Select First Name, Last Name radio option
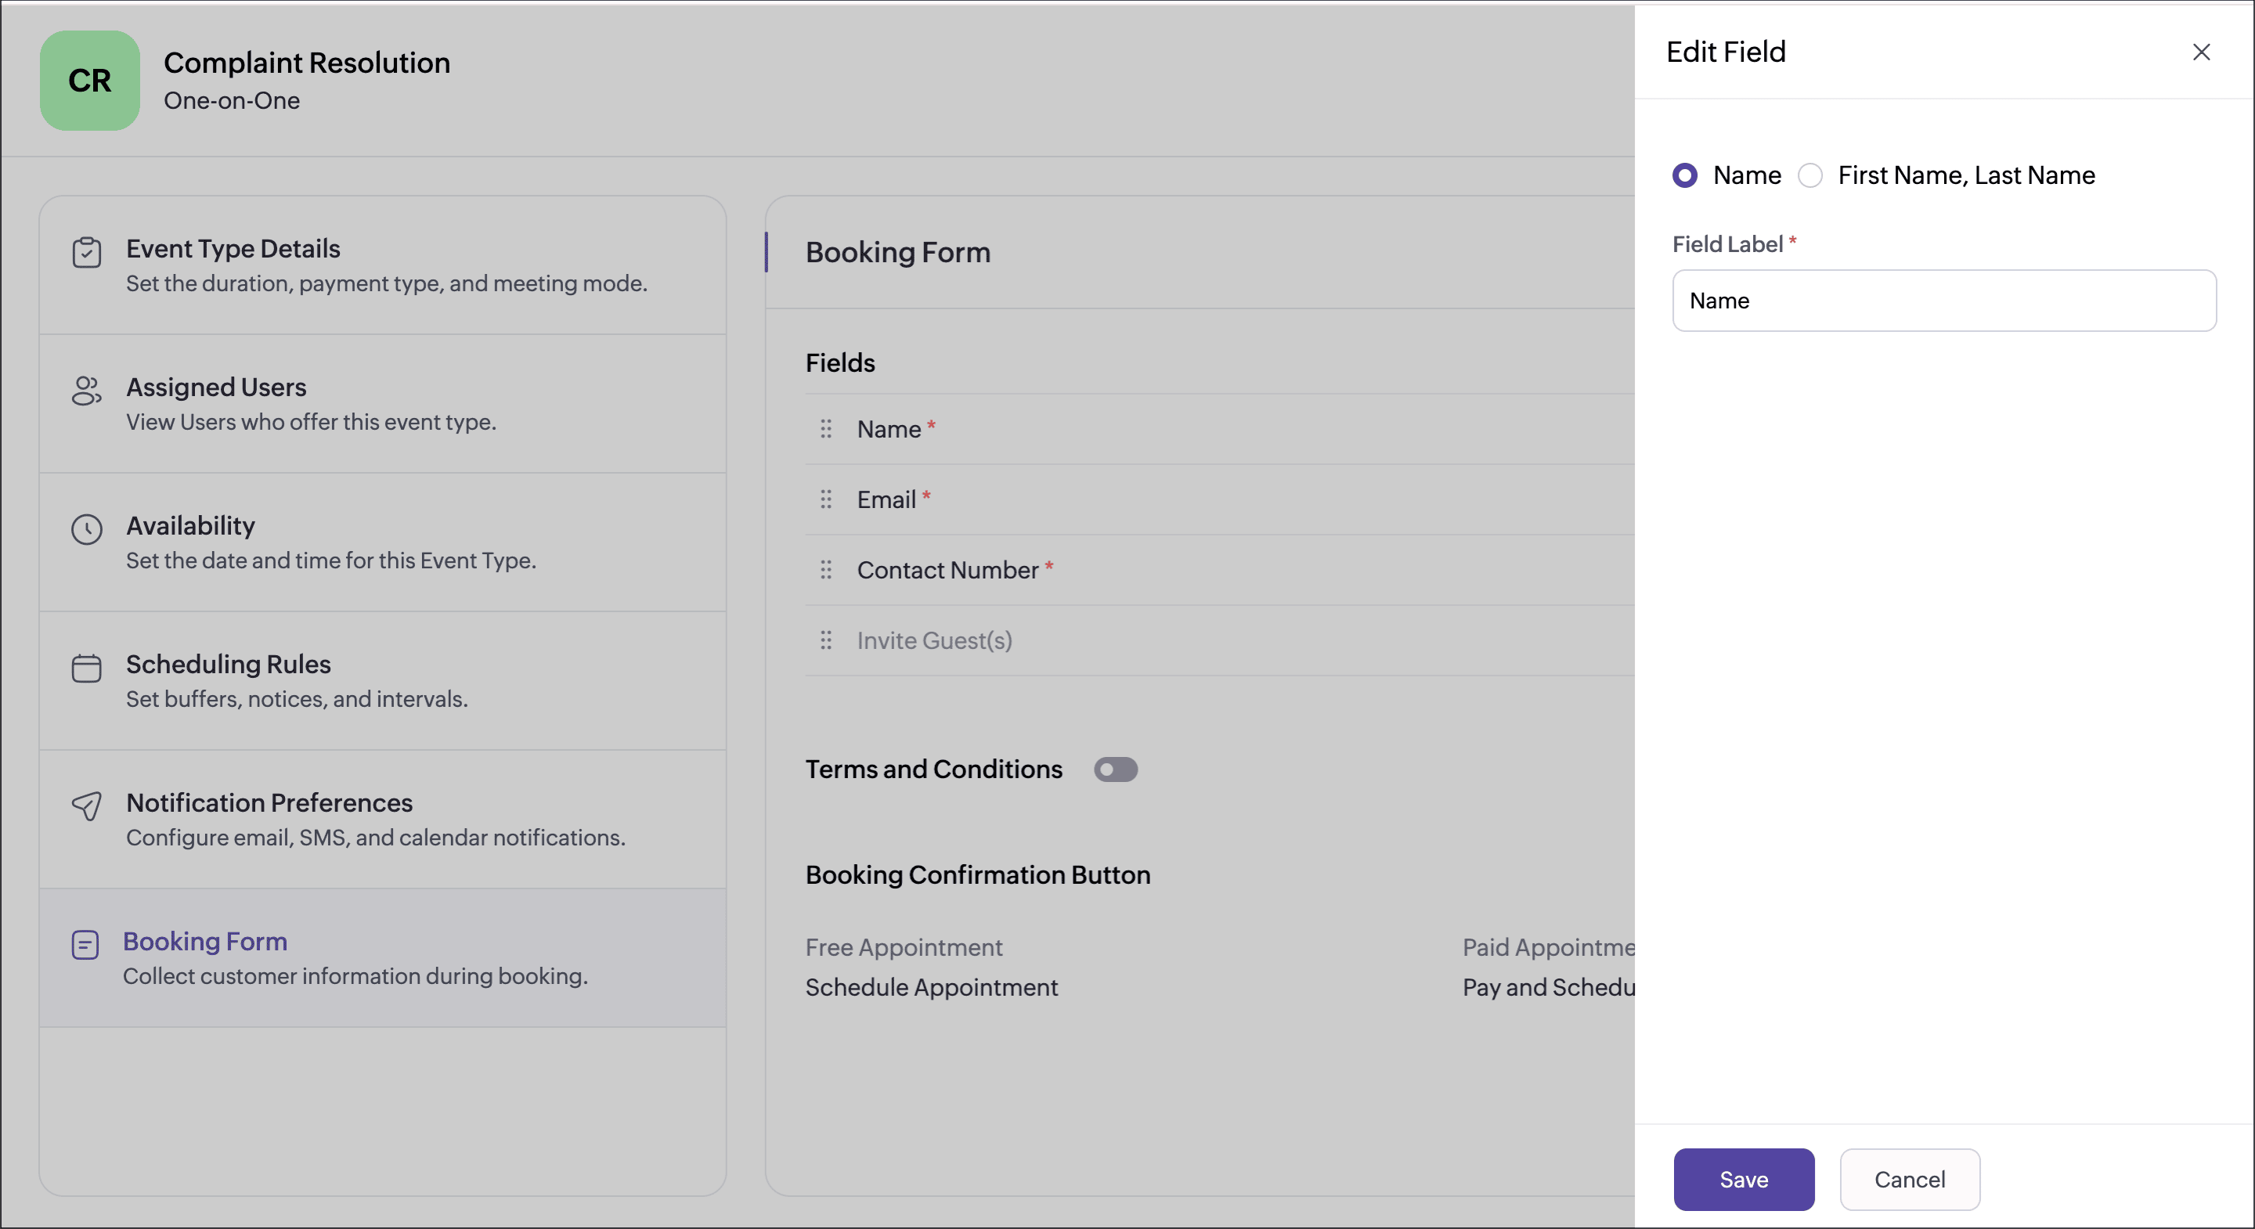 (x=1810, y=175)
